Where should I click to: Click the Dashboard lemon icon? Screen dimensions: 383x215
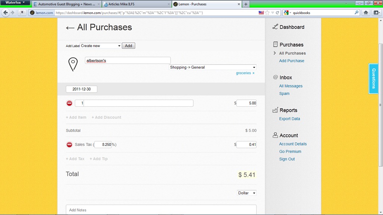coord(275,27)
